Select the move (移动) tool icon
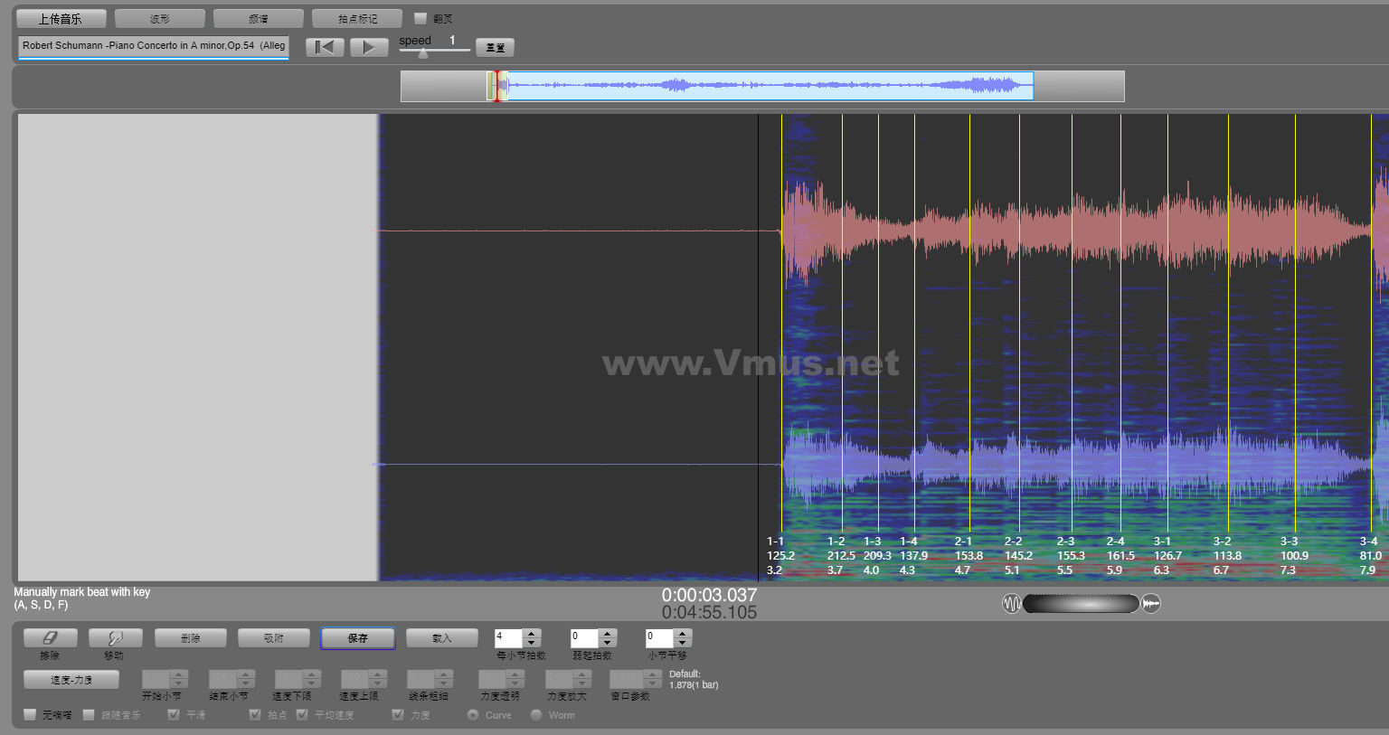The width and height of the screenshot is (1389, 735). pyautogui.click(x=114, y=638)
